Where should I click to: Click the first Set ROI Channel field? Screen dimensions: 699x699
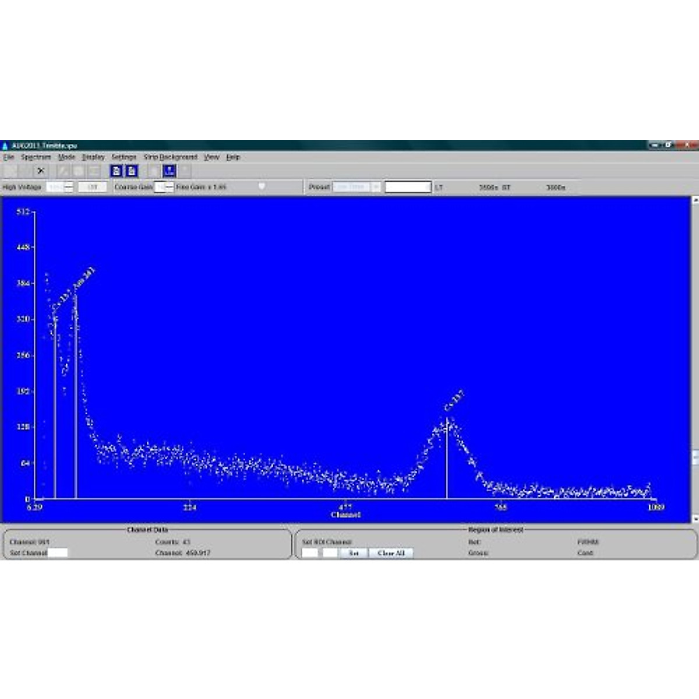pyautogui.click(x=310, y=553)
